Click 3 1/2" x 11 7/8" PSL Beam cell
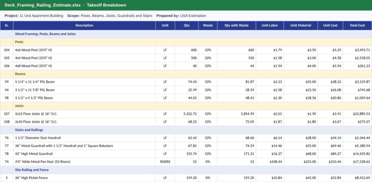 [x=84, y=90]
